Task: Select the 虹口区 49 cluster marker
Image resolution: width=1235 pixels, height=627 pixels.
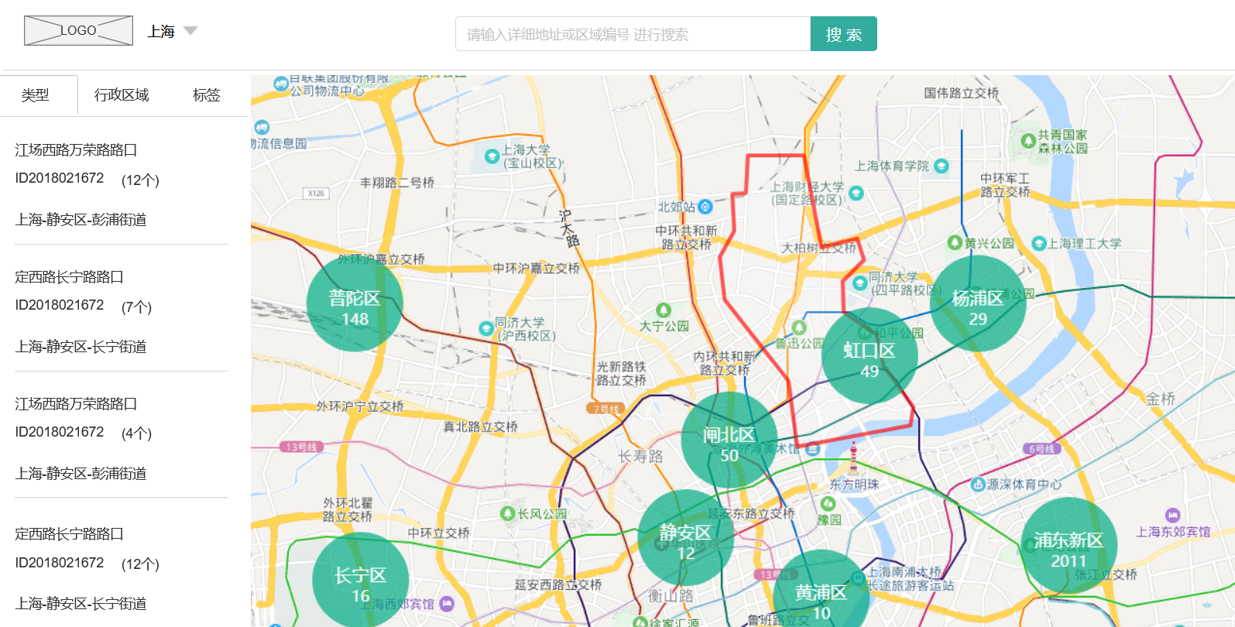Action: coord(870,356)
